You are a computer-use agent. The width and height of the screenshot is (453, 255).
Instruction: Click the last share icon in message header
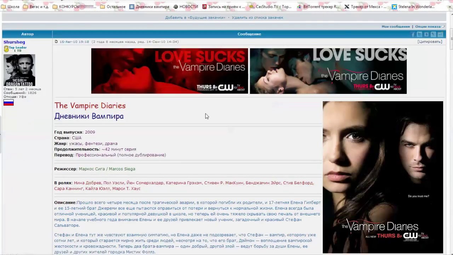click(x=440, y=34)
